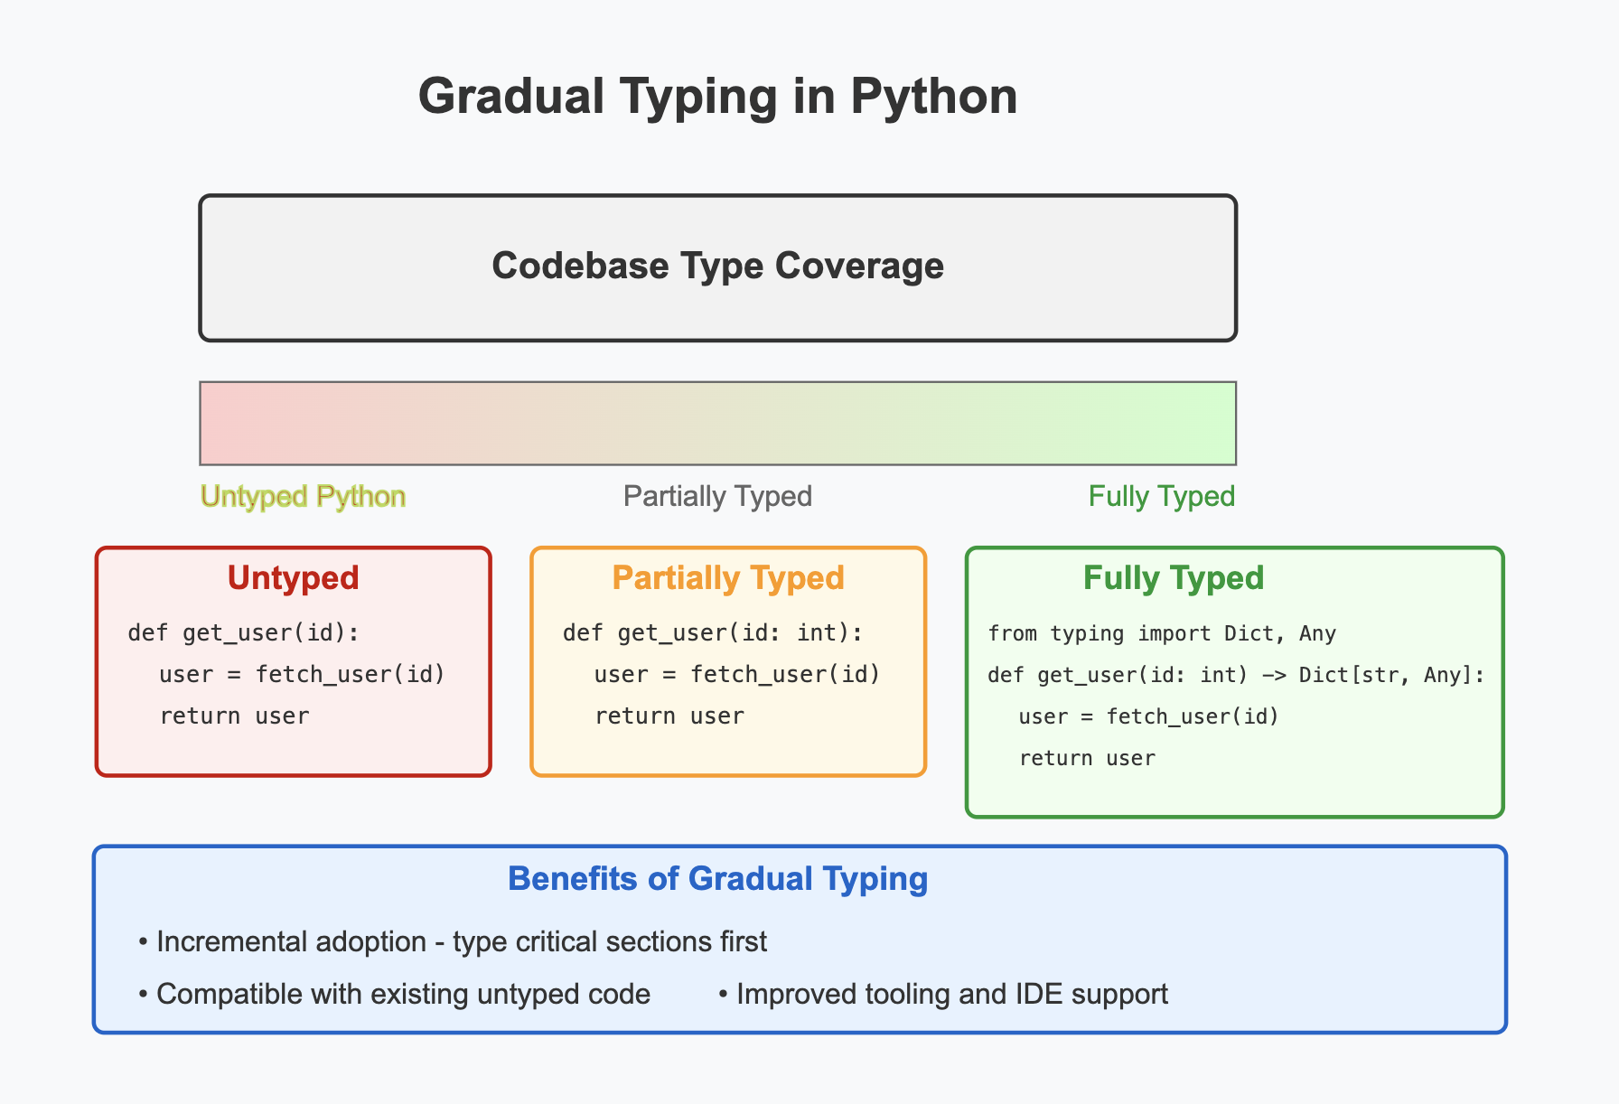Click the red 'Untyped' panel heading
This screenshot has height=1104, width=1619.
pyautogui.click(x=295, y=578)
